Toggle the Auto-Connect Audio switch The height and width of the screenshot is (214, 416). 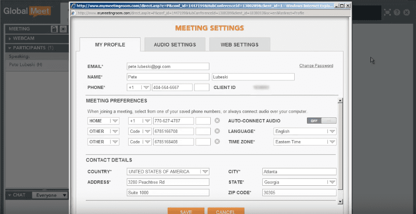point(322,121)
